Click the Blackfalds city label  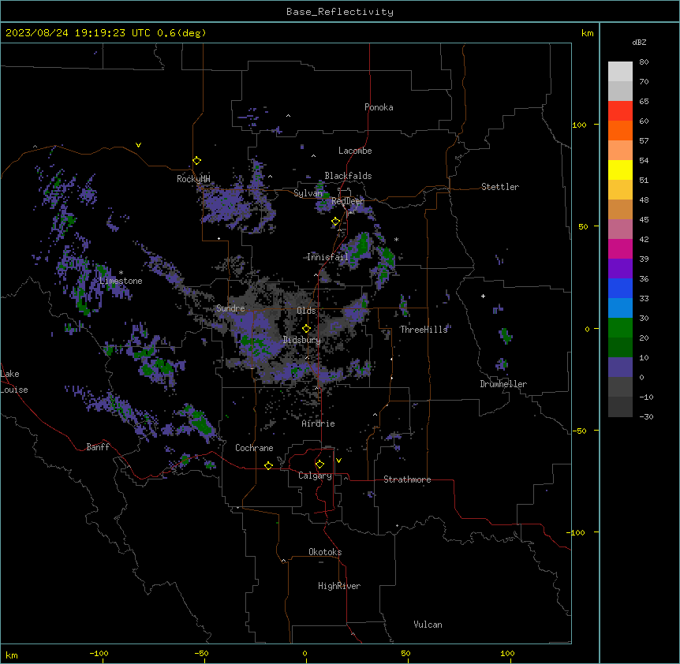tap(348, 176)
